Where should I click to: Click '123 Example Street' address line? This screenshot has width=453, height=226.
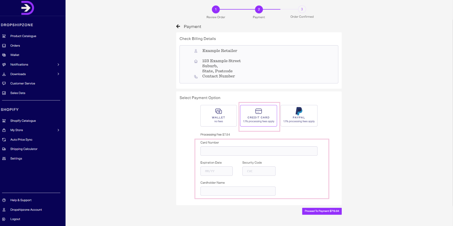click(221, 61)
